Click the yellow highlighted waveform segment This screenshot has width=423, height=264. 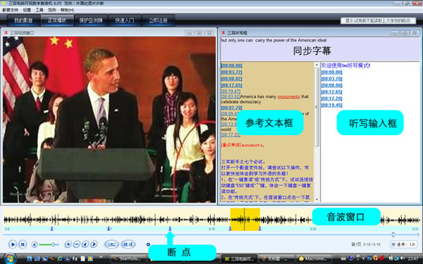point(245,220)
